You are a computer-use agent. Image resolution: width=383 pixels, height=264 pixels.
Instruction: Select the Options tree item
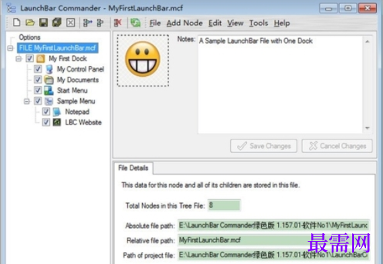[x=30, y=38]
